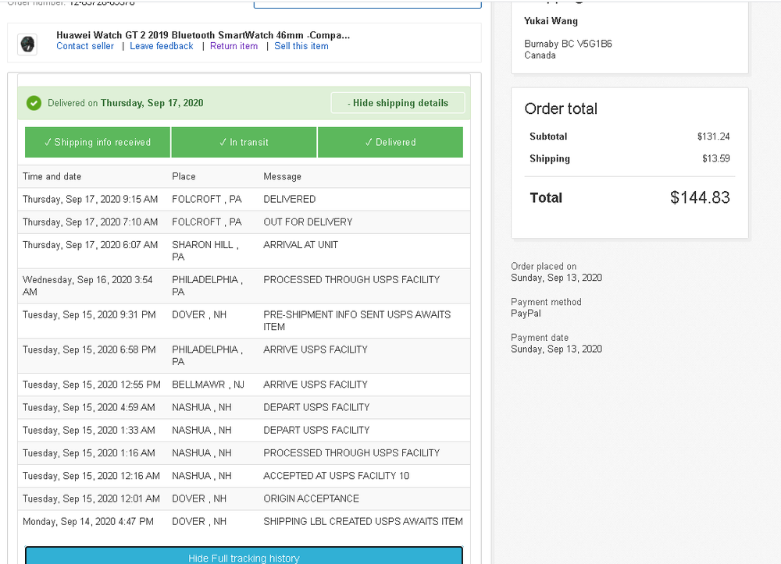
Task: Collapse Hide Full tracking history button
Action: (244, 556)
